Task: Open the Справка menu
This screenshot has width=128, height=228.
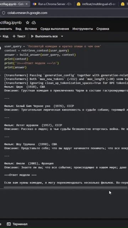Action: click(103, 29)
